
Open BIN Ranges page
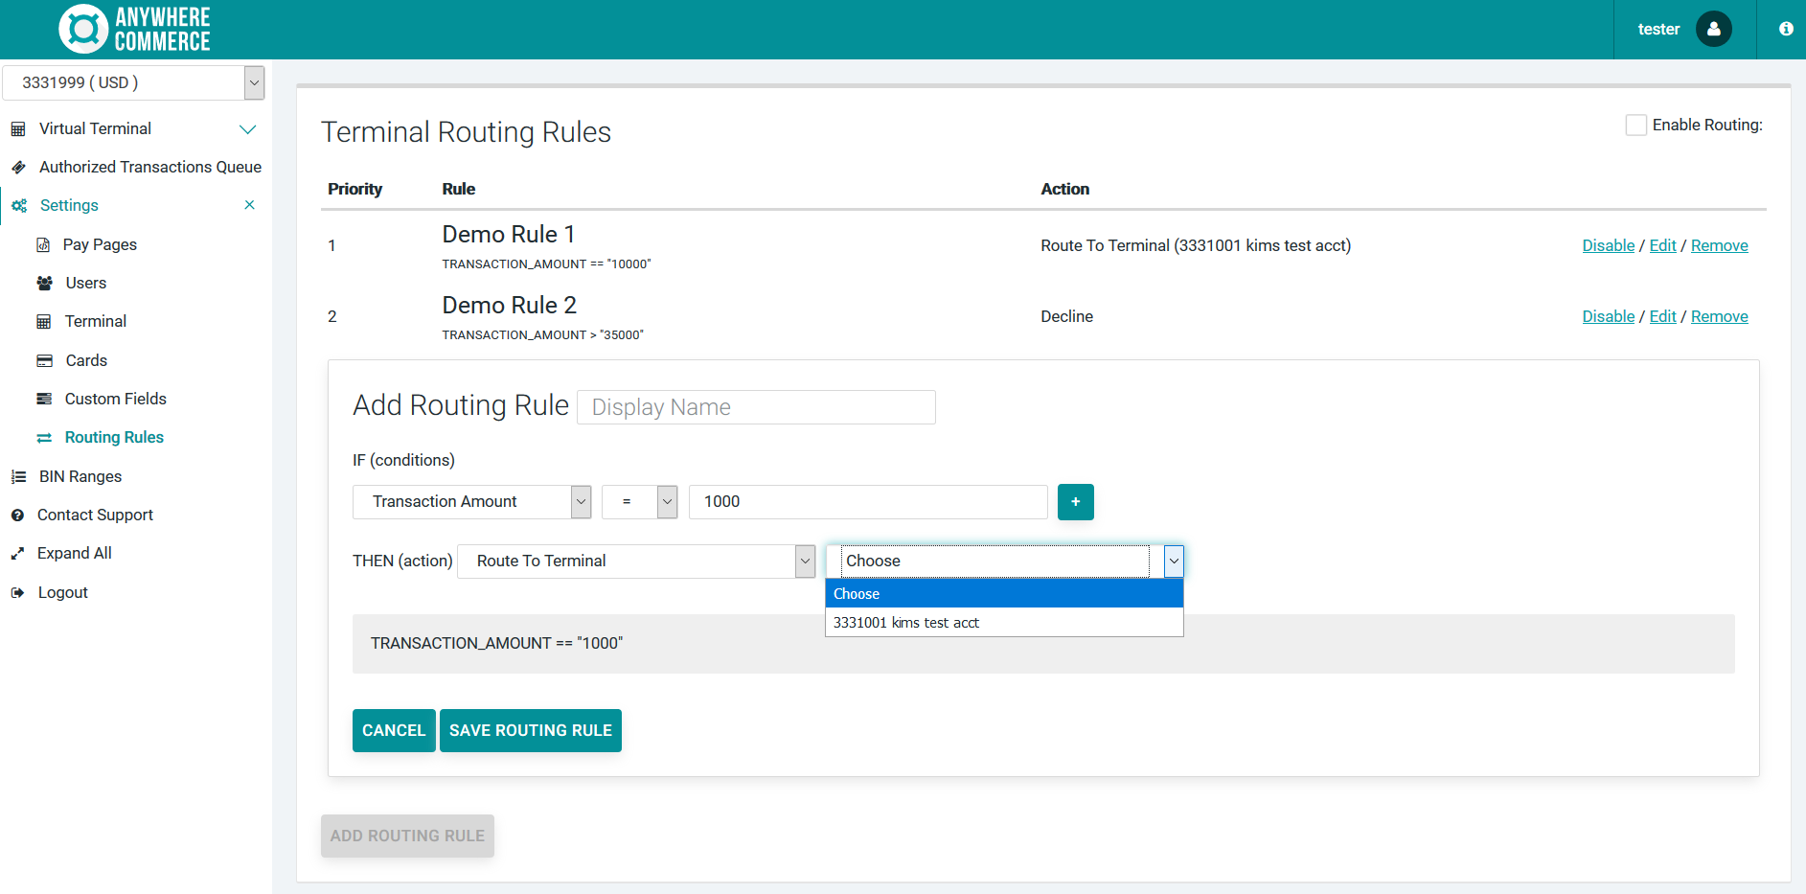pyautogui.click(x=80, y=477)
